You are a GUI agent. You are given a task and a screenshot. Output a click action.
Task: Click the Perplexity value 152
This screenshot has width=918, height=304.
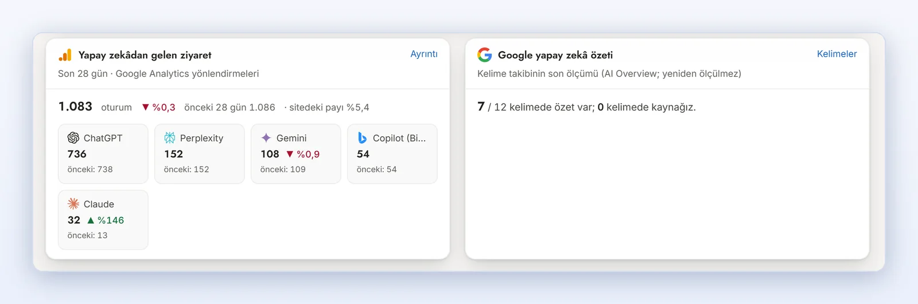(173, 154)
